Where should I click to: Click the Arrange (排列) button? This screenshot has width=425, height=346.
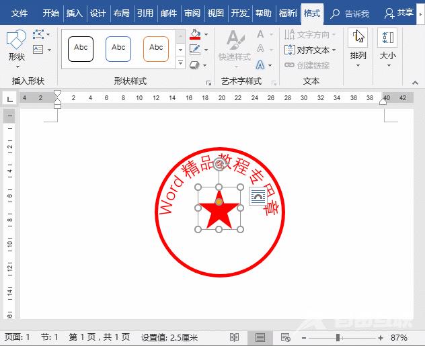point(358,46)
